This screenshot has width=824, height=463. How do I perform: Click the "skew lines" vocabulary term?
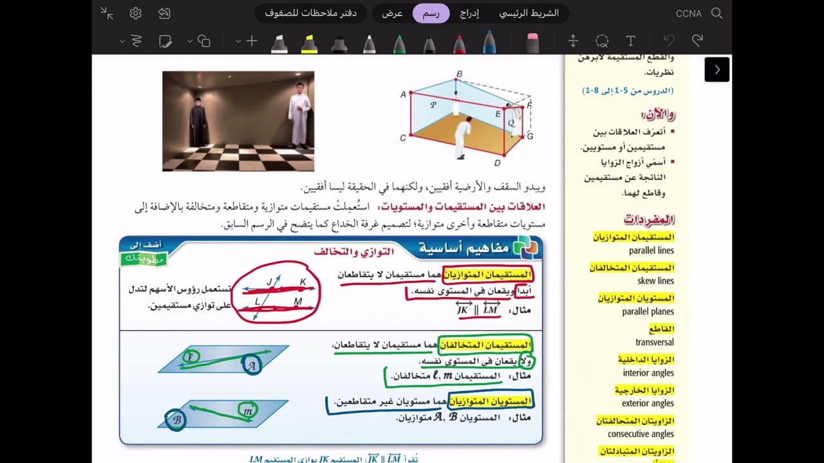(656, 281)
